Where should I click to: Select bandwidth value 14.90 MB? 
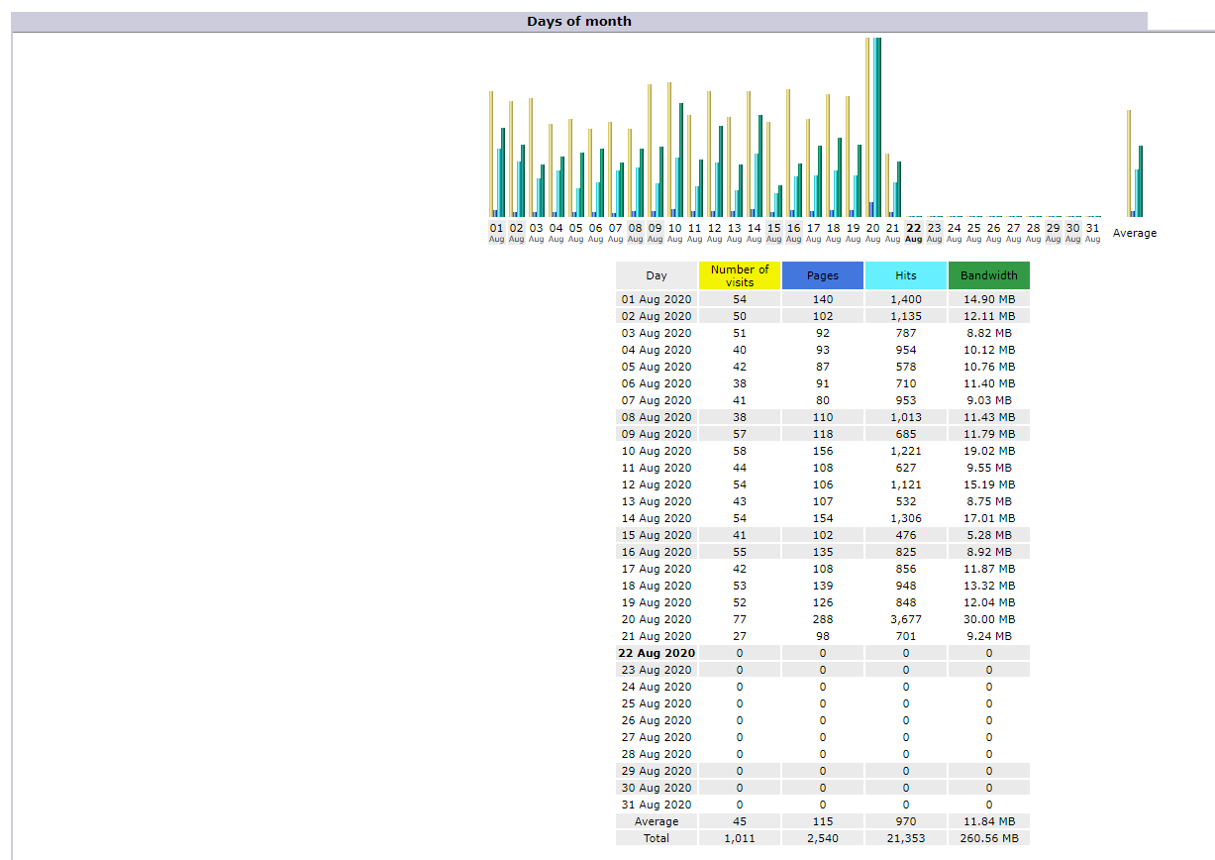click(x=989, y=299)
